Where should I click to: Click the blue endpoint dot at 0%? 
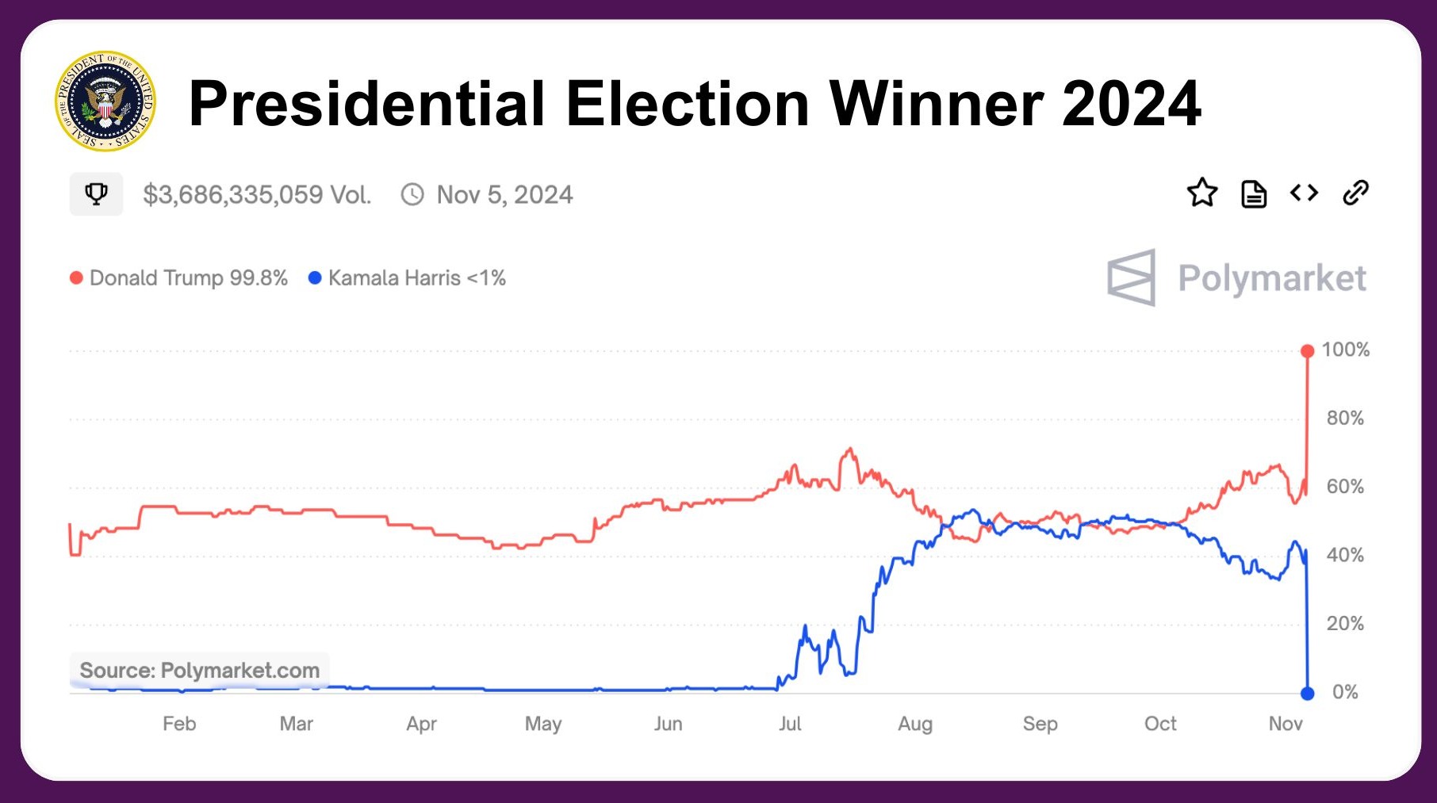point(1307,694)
